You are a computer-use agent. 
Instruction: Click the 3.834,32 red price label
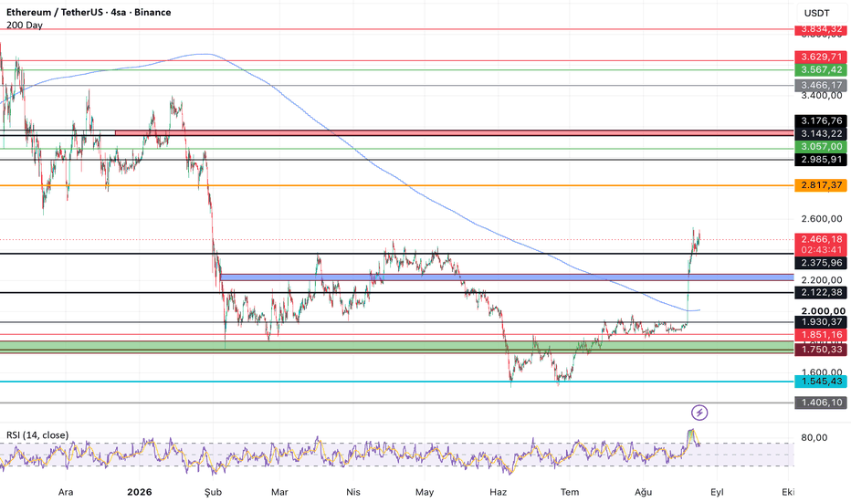tap(820, 29)
